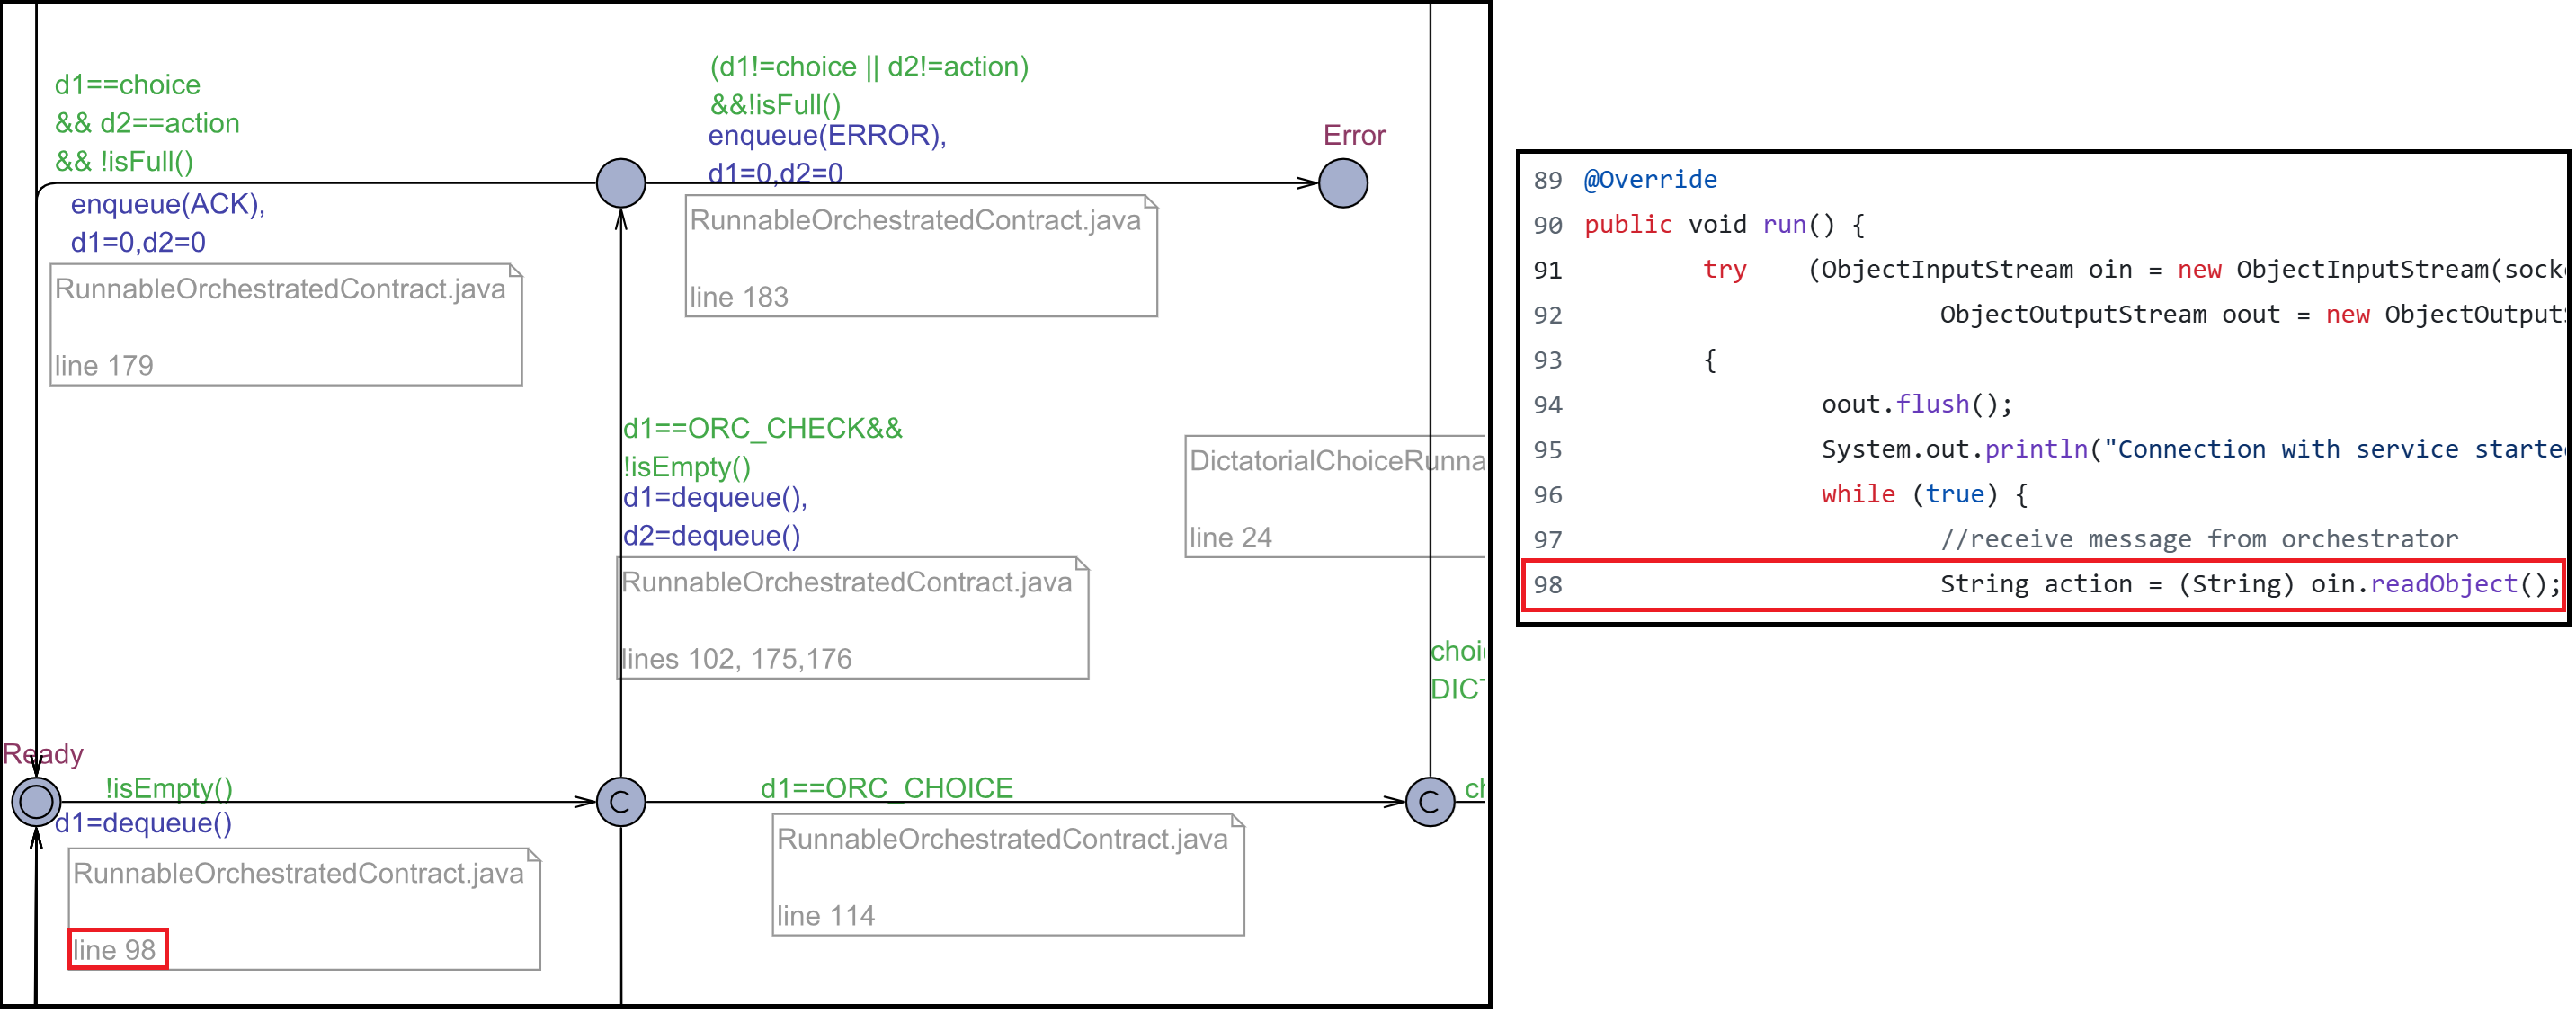Select the !isEmpty() guard near Ready
Screen dimensions: 2576x1022
click(169, 788)
